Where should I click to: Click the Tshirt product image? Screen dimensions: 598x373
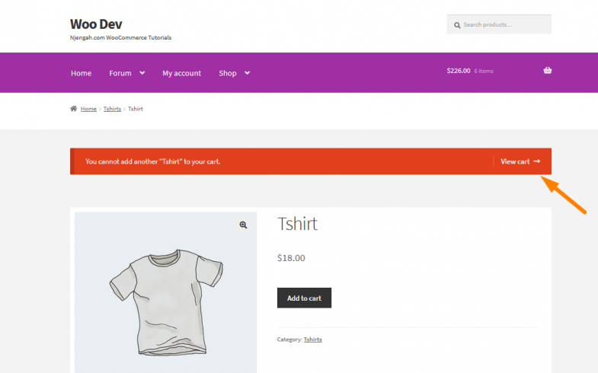(165, 297)
